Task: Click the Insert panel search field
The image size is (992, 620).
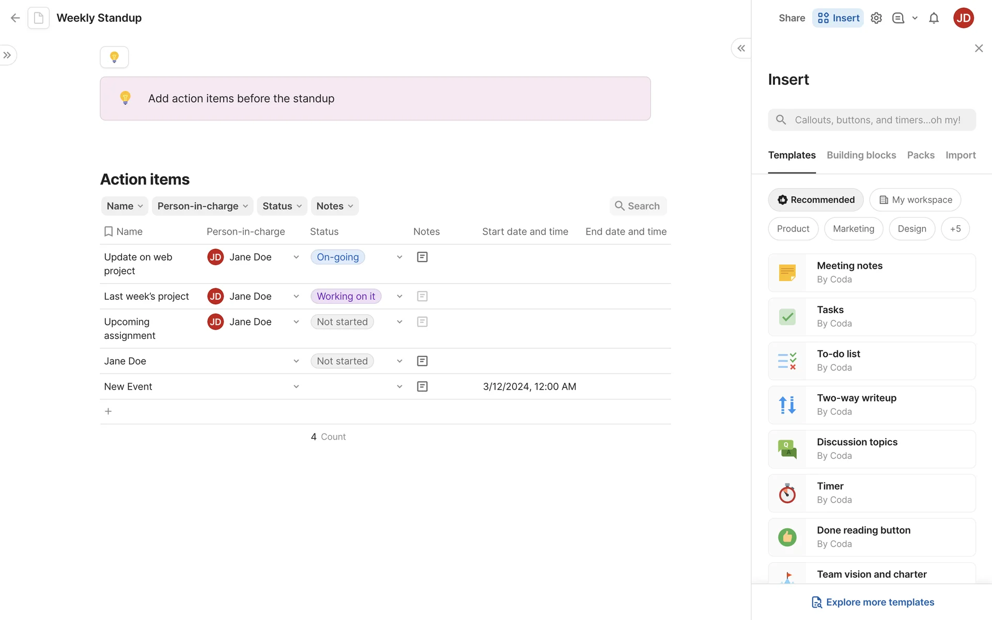Action: (877, 120)
